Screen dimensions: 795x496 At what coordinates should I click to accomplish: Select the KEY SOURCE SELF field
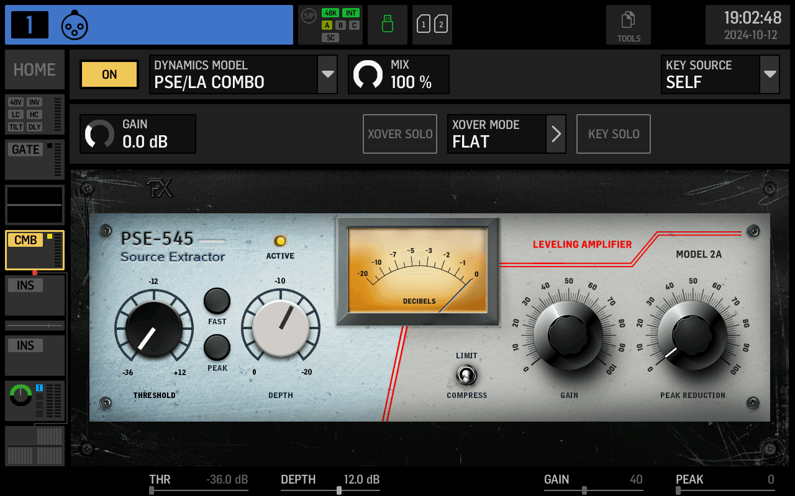click(x=711, y=74)
